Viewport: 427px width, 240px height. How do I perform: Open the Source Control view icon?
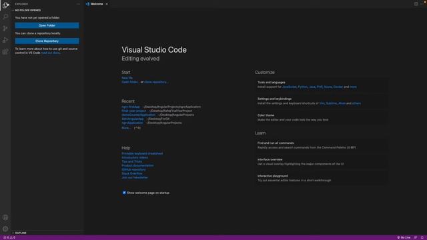click(x=5, y=28)
